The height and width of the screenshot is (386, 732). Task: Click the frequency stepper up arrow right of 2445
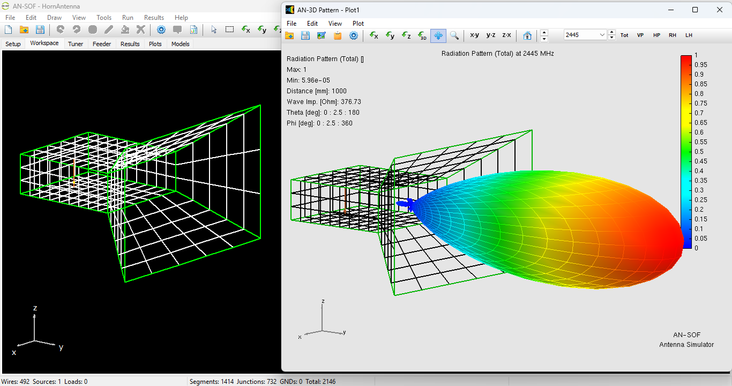[x=612, y=32]
